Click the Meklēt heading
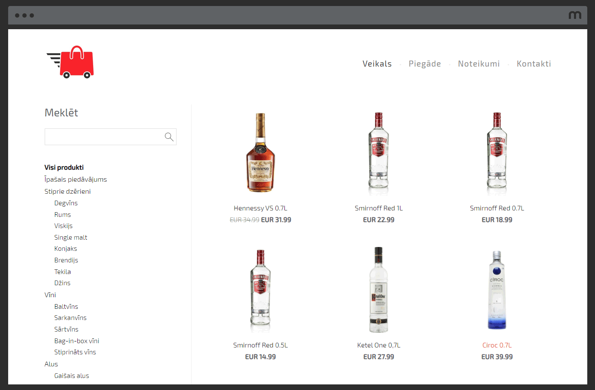The height and width of the screenshot is (390, 595). click(61, 113)
